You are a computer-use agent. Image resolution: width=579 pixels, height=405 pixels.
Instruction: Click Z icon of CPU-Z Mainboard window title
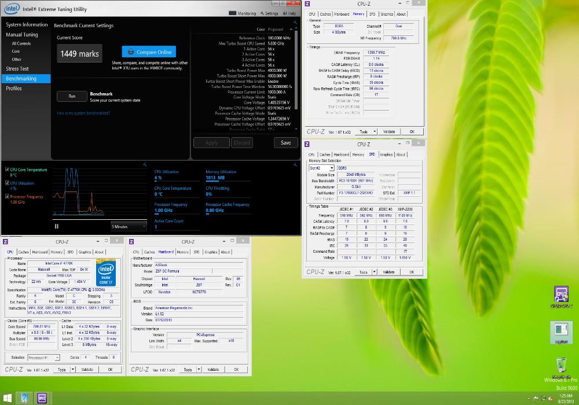[131, 242]
